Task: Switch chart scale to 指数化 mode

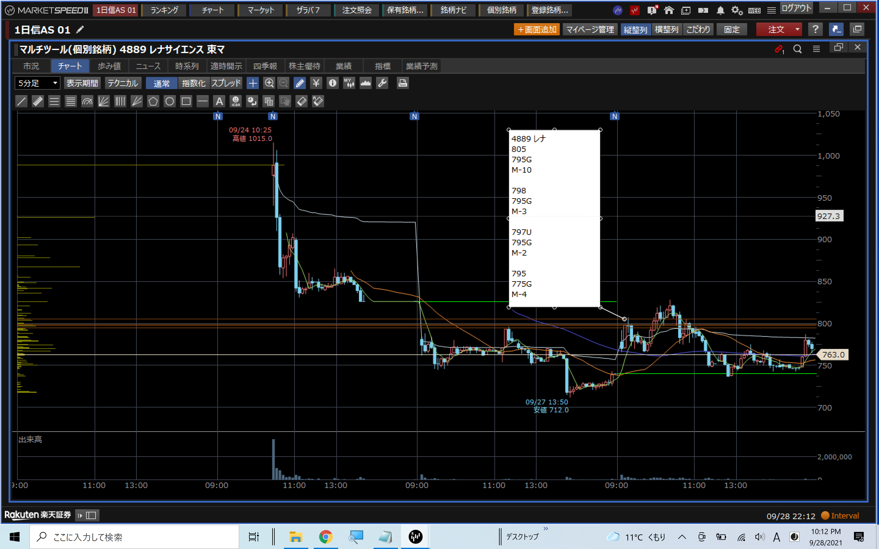Action: (194, 83)
